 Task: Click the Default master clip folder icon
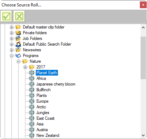click(18, 27)
